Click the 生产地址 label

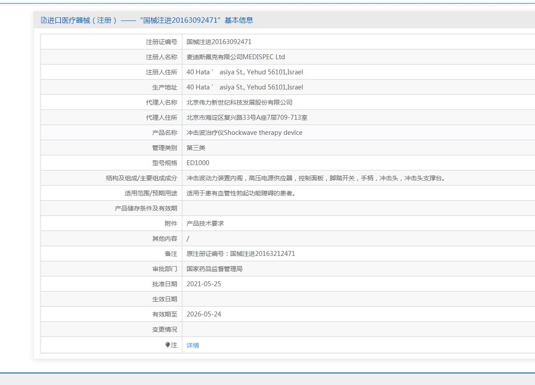tap(165, 87)
